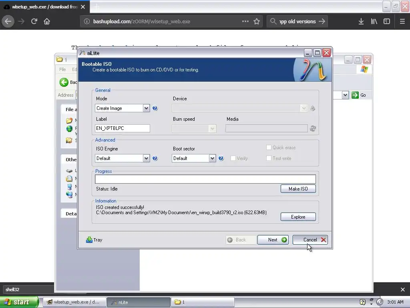Close the shell32 find bar
410x308 pixels.
pos(403,290)
